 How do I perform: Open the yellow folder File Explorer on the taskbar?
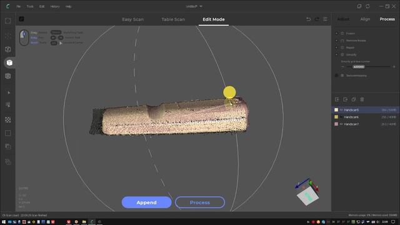point(84,222)
